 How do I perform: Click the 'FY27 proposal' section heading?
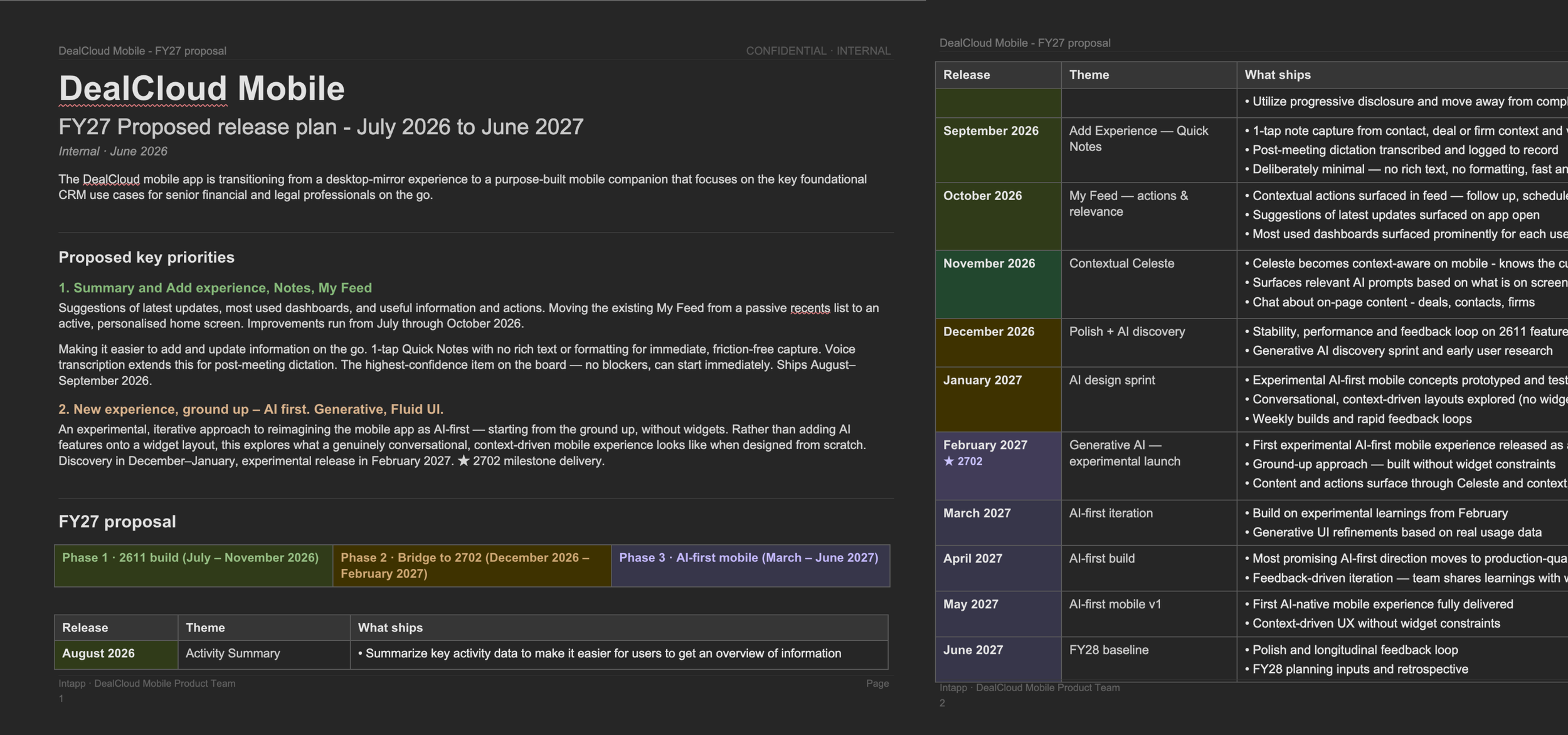pyautogui.click(x=117, y=522)
